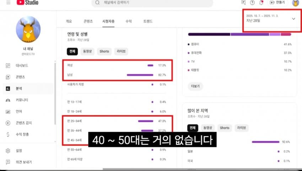Click the 대시보드 icon in sidebar
This screenshot has height=171, width=302.
(8, 65)
